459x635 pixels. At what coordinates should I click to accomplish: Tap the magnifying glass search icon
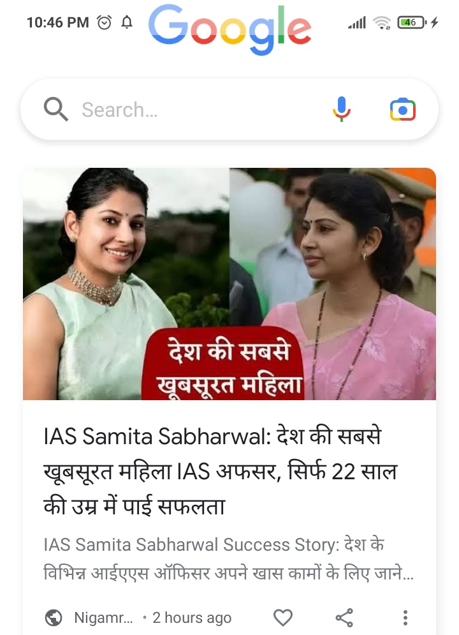[56, 109]
